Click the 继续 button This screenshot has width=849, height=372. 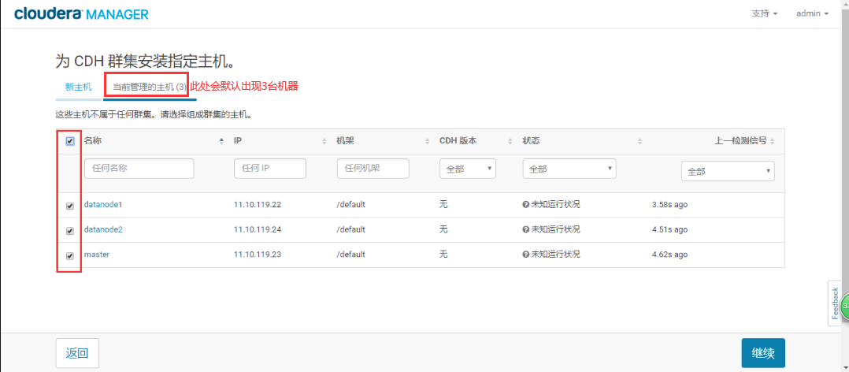(763, 353)
